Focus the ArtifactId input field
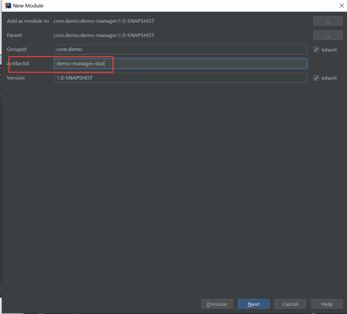 click(x=180, y=64)
